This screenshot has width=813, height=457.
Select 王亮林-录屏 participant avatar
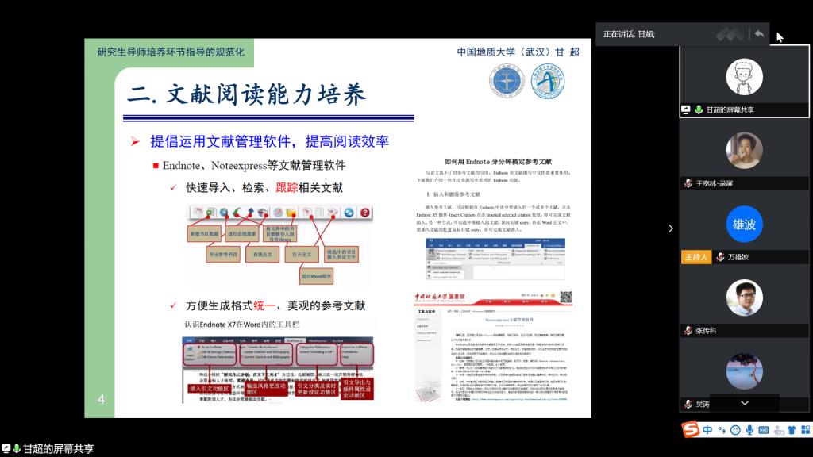click(x=744, y=151)
